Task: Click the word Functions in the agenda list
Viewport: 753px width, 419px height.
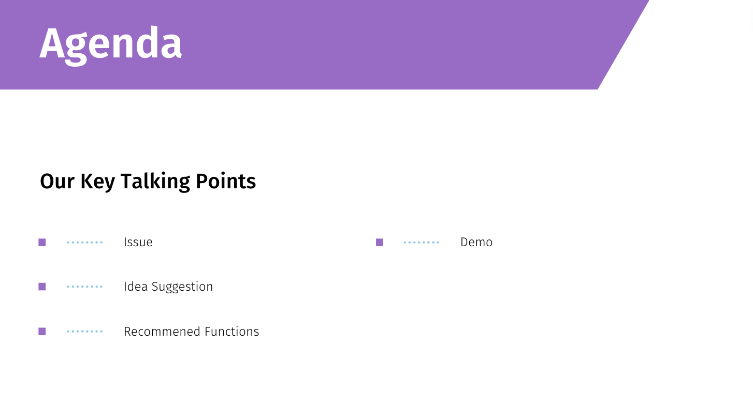Action: [231, 332]
